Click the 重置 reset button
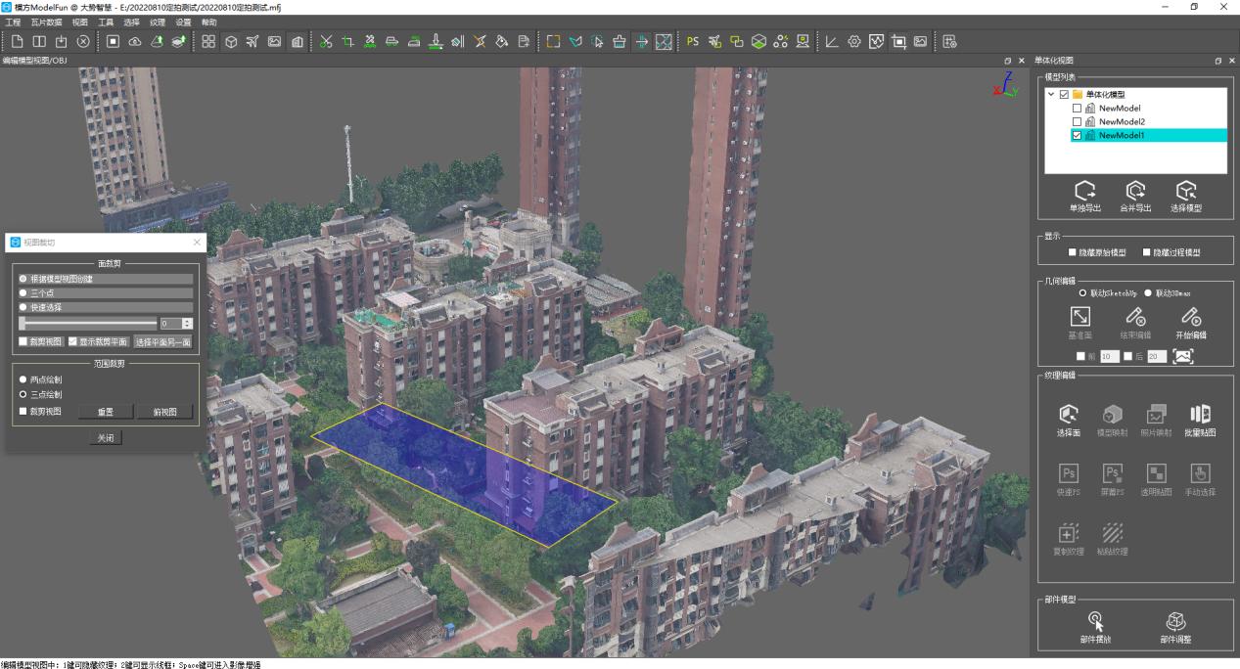The width and height of the screenshot is (1240, 669). 105,412
